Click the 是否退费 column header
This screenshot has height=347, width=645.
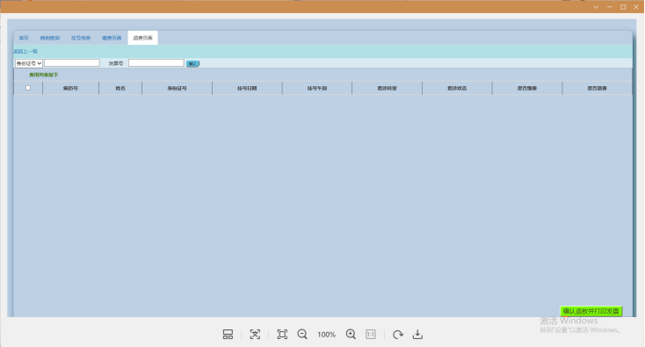[597, 89]
